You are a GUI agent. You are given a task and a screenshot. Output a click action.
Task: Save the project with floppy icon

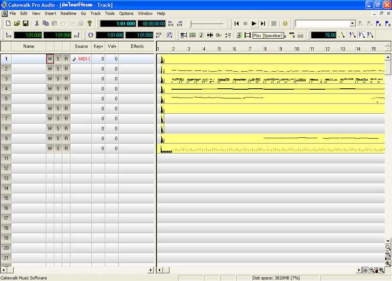pyautogui.click(x=25, y=24)
